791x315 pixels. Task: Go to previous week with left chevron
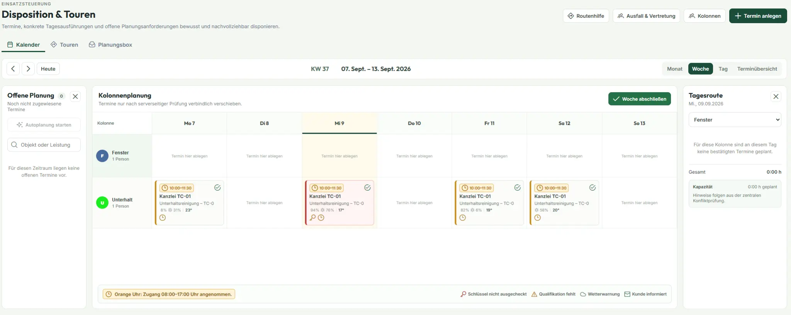[x=13, y=69]
